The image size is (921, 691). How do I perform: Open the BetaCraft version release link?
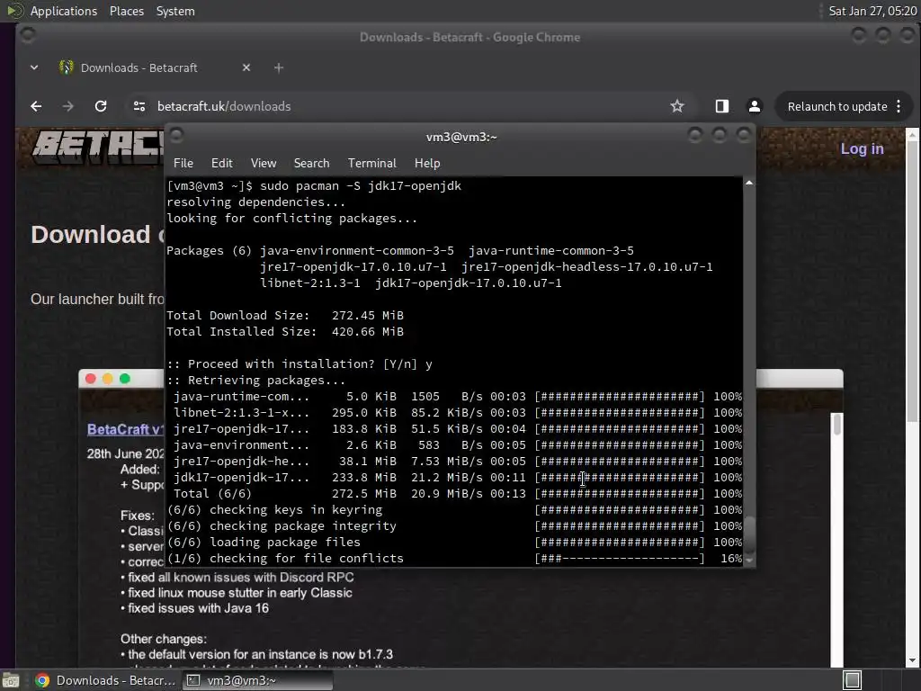125,429
